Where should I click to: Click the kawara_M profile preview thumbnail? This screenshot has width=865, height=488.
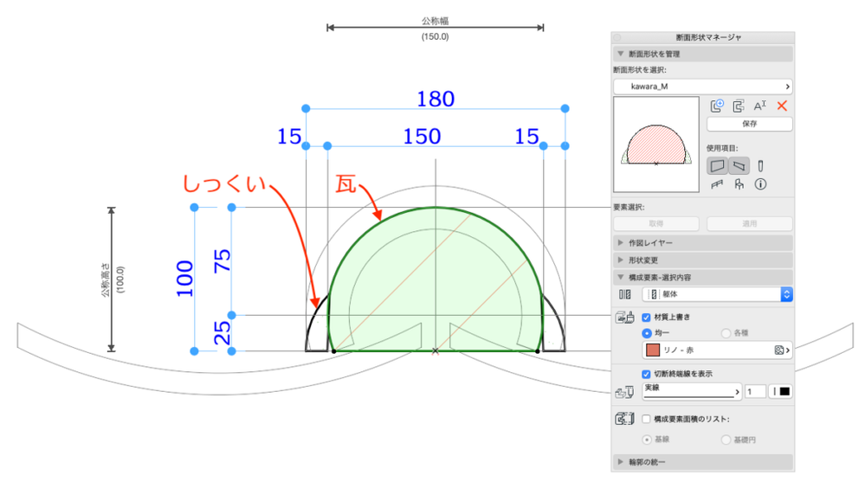tap(656, 144)
